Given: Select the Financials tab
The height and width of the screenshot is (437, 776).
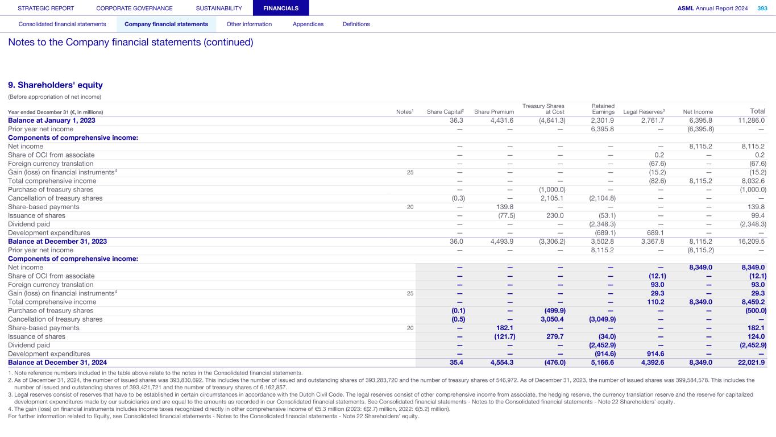Looking at the screenshot, I should pos(281,9).
